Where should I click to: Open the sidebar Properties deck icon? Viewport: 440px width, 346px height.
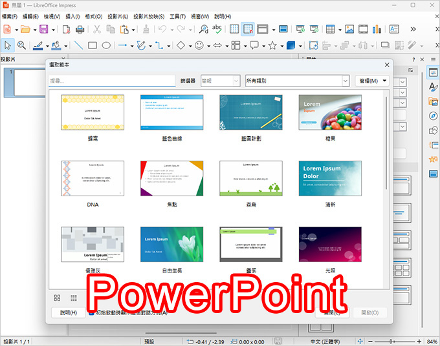[434, 73]
